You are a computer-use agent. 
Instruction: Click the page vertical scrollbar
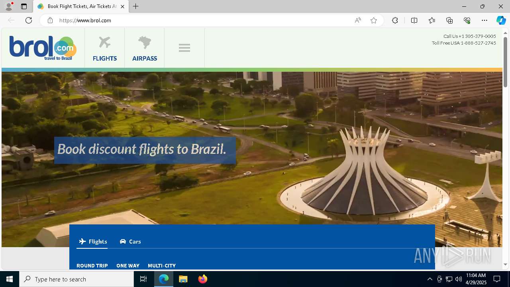(x=506, y=62)
